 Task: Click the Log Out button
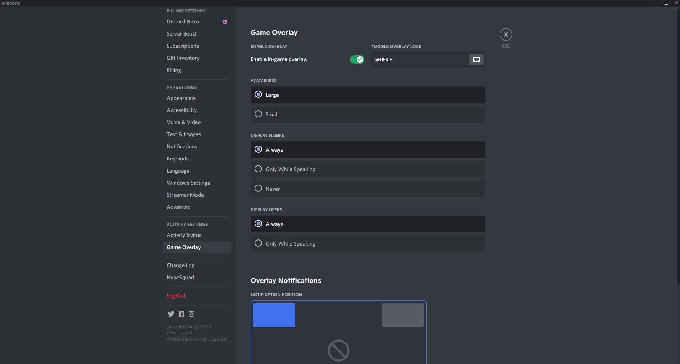[x=176, y=296]
